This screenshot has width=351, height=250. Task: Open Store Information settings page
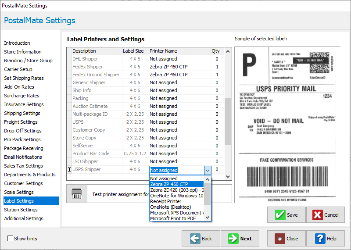[23, 52]
